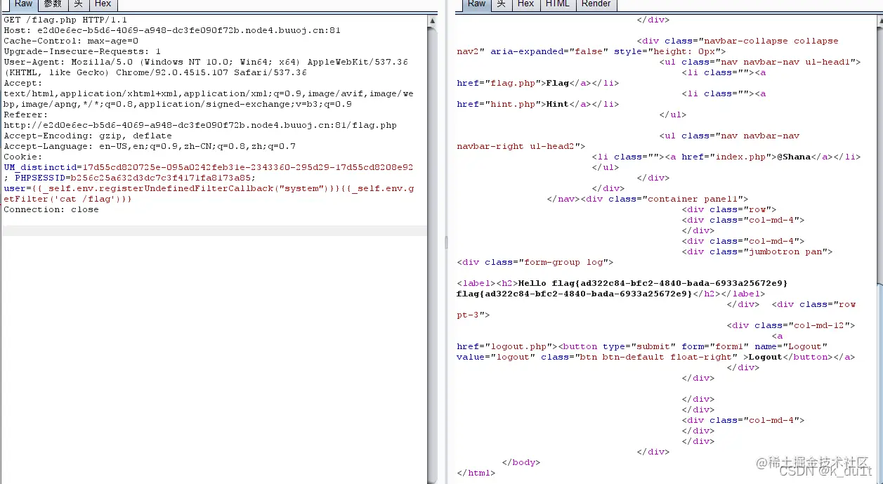Open the request Hex tab
Viewport: 883px width, 484px height.
point(103,4)
